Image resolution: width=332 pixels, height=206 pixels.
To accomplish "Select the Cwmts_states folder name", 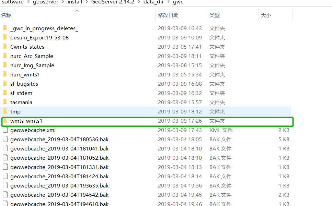I will (x=27, y=47).
